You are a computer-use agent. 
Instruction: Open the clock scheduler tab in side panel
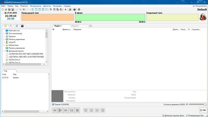click(17, 26)
